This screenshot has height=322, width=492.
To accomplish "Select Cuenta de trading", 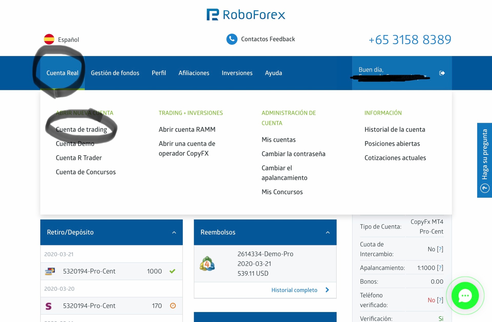I will (81, 129).
